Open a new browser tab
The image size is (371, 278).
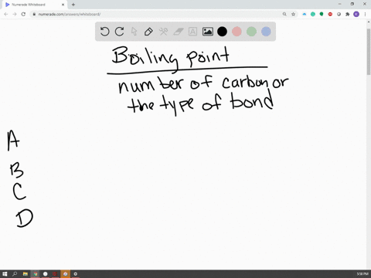tap(73, 5)
